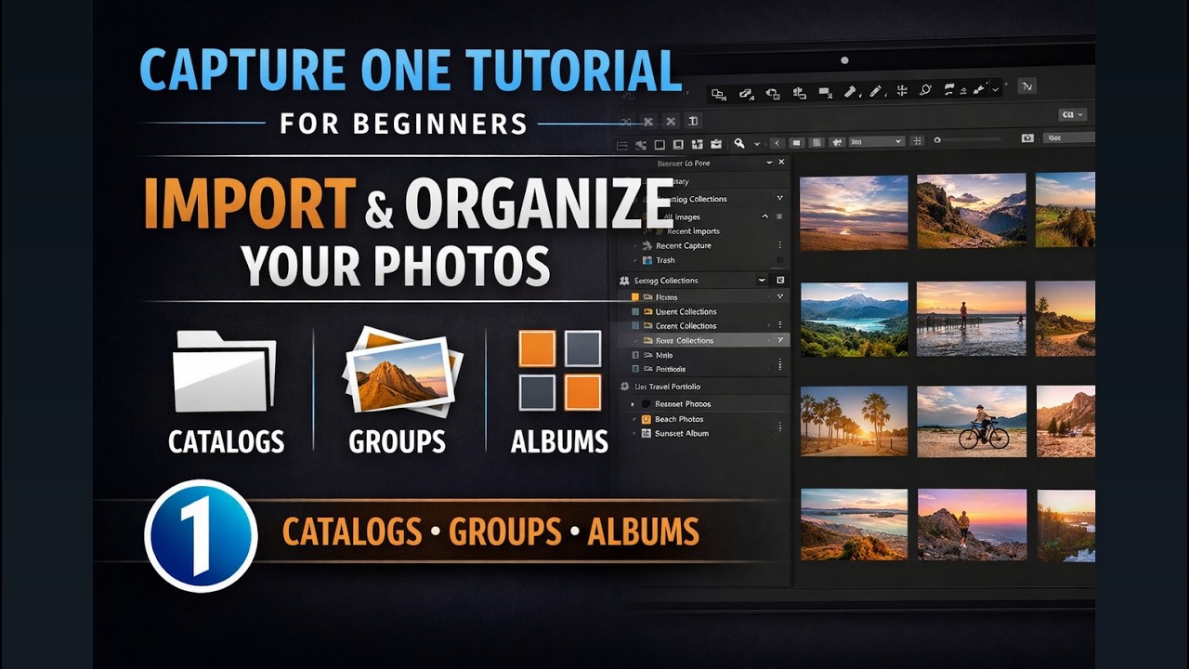Viewport: 1189px width, 669px height.
Task: Select All Images in library
Action: click(681, 216)
